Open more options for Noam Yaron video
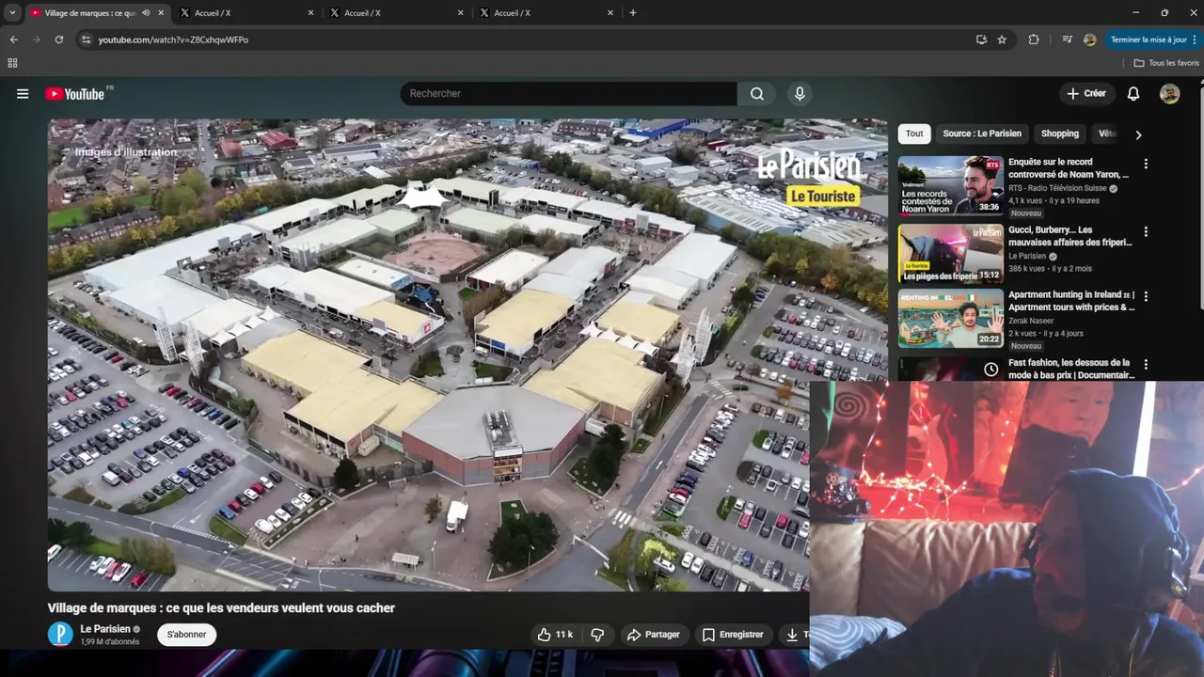This screenshot has width=1204, height=677. pyautogui.click(x=1146, y=164)
